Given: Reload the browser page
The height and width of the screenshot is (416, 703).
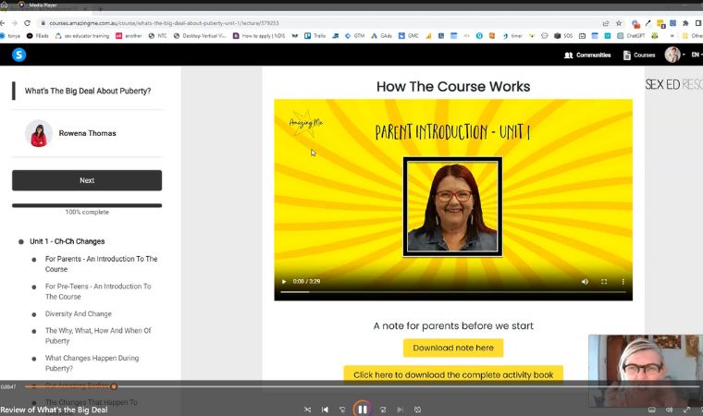Looking at the screenshot, I should [x=28, y=23].
